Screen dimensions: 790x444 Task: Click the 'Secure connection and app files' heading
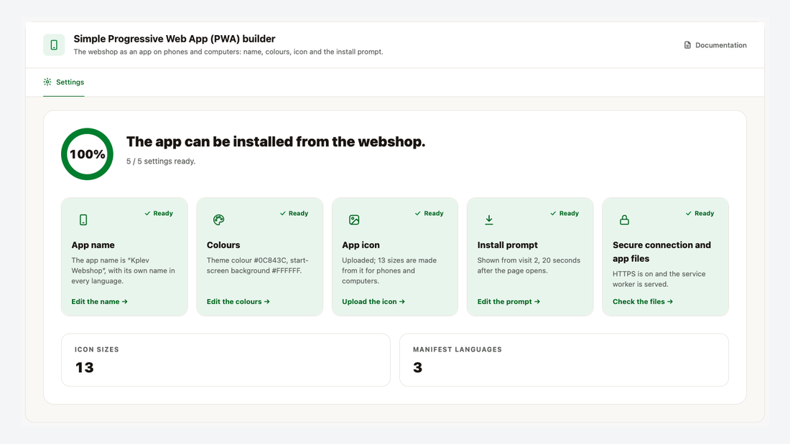(x=661, y=252)
